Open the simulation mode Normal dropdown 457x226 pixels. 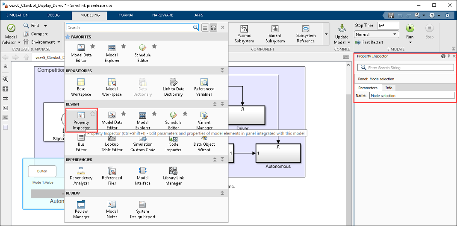[x=377, y=34]
